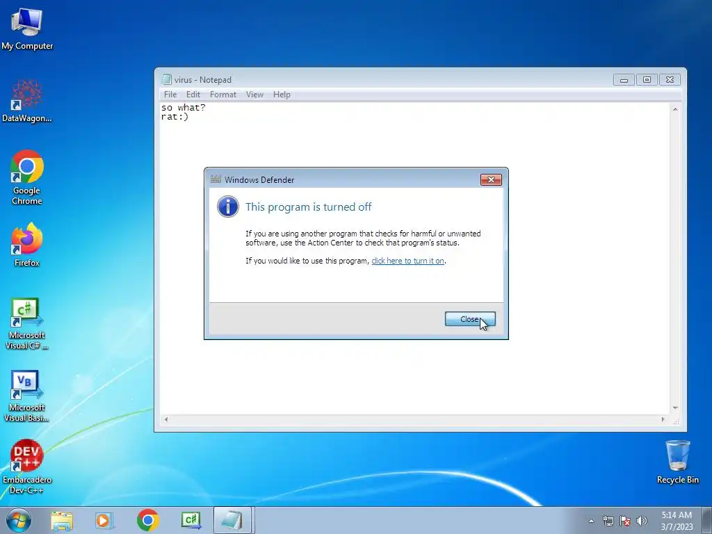Open Chrome from the taskbar
Screen dimensions: 712x534
pos(147,520)
